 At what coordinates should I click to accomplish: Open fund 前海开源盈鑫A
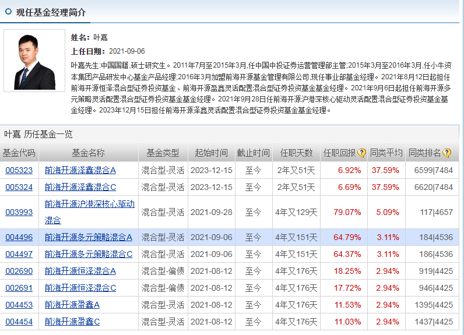pos(72,305)
